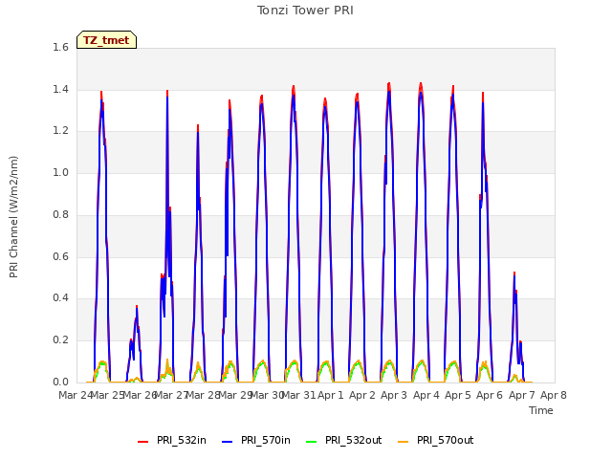Screen dimensions: 612x459
Task: Toggle PRI_570out series in legend
Action: coord(436,440)
